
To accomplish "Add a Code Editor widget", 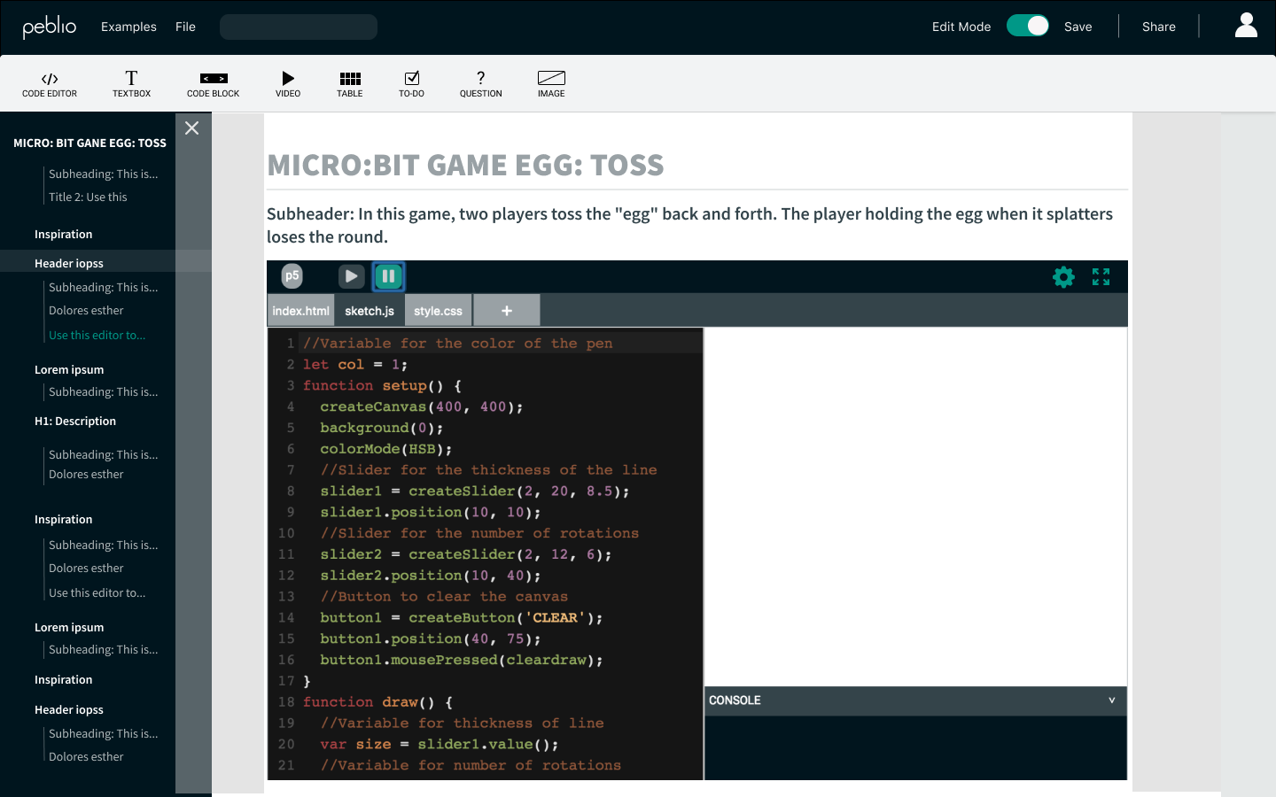I will pyautogui.click(x=50, y=84).
